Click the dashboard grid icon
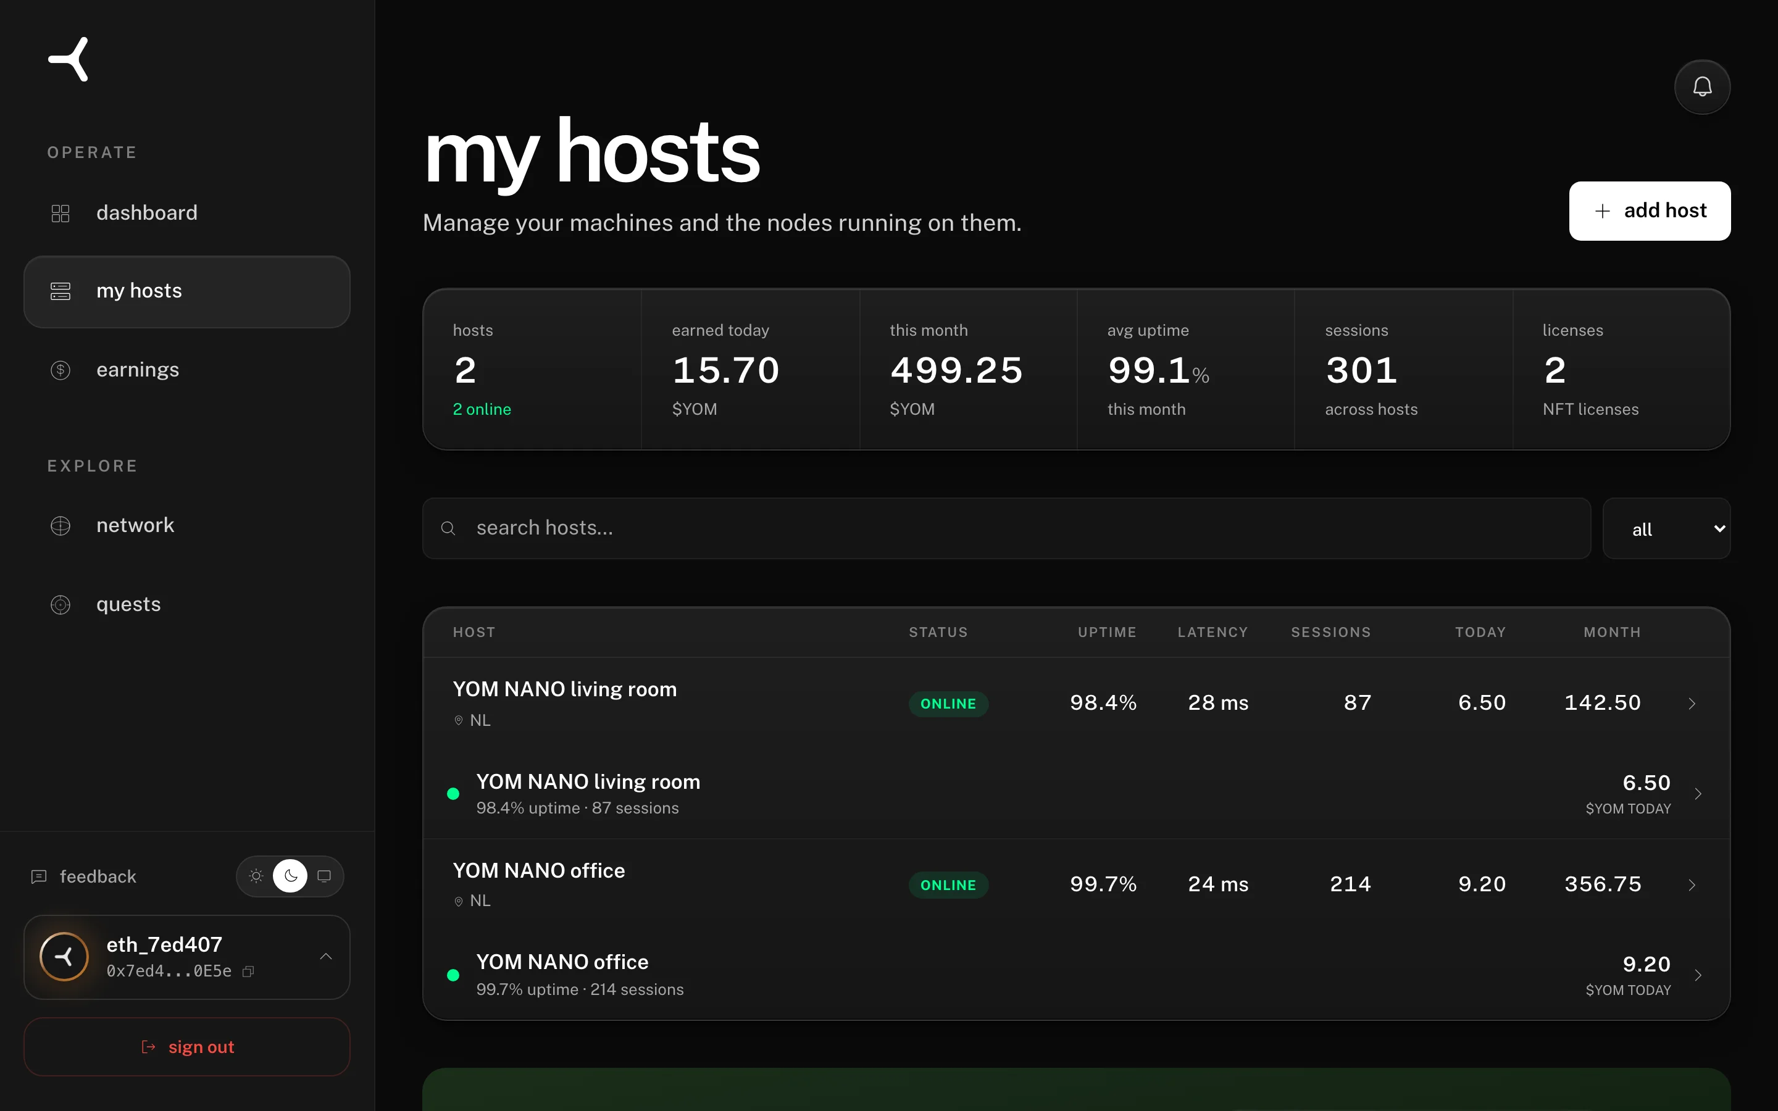This screenshot has width=1778, height=1111. (61, 213)
